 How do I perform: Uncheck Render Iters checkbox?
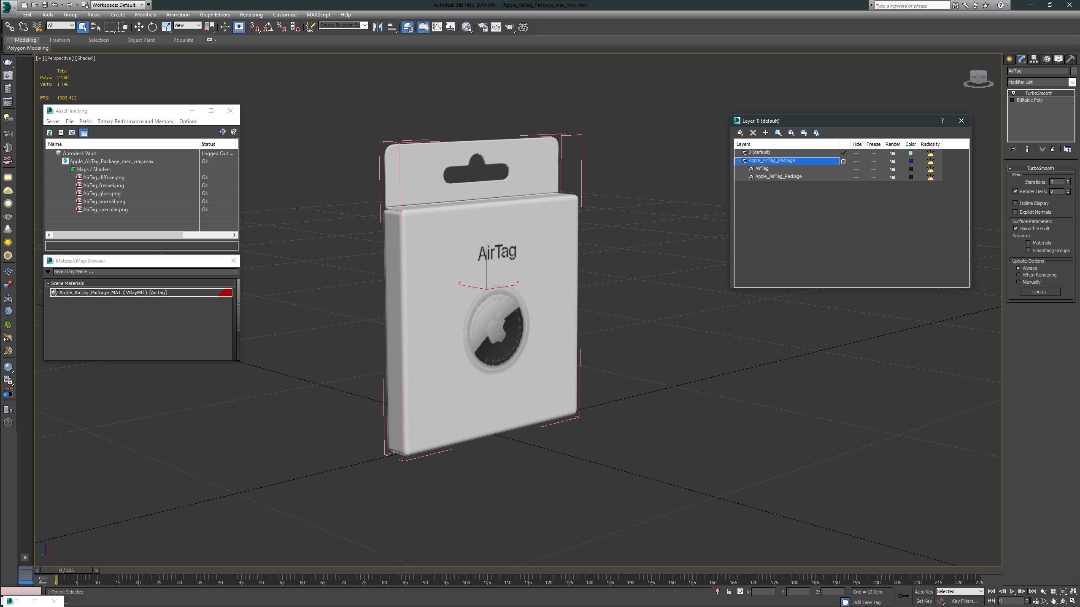coord(1015,191)
